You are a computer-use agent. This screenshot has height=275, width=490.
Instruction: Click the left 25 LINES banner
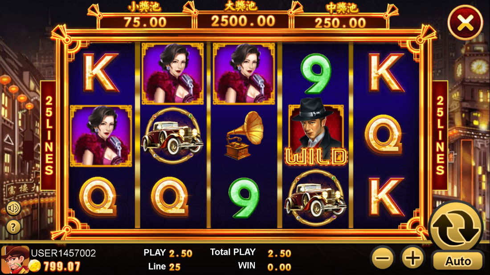coord(49,135)
